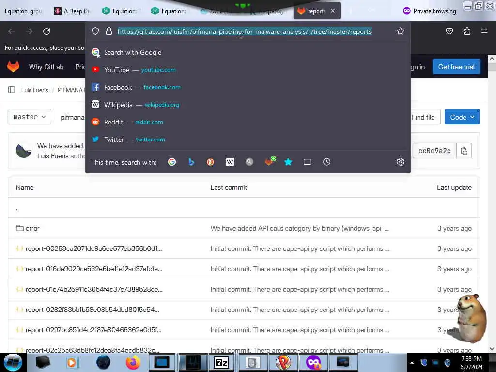Open report-0297bc851d4c2187e80466362e0d5f file
This screenshot has height=372, width=496.
(x=93, y=330)
